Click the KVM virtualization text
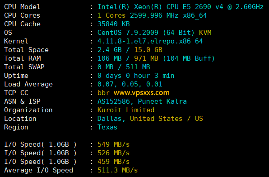This screenshot has width=269, height=177. tap(205, 33)
